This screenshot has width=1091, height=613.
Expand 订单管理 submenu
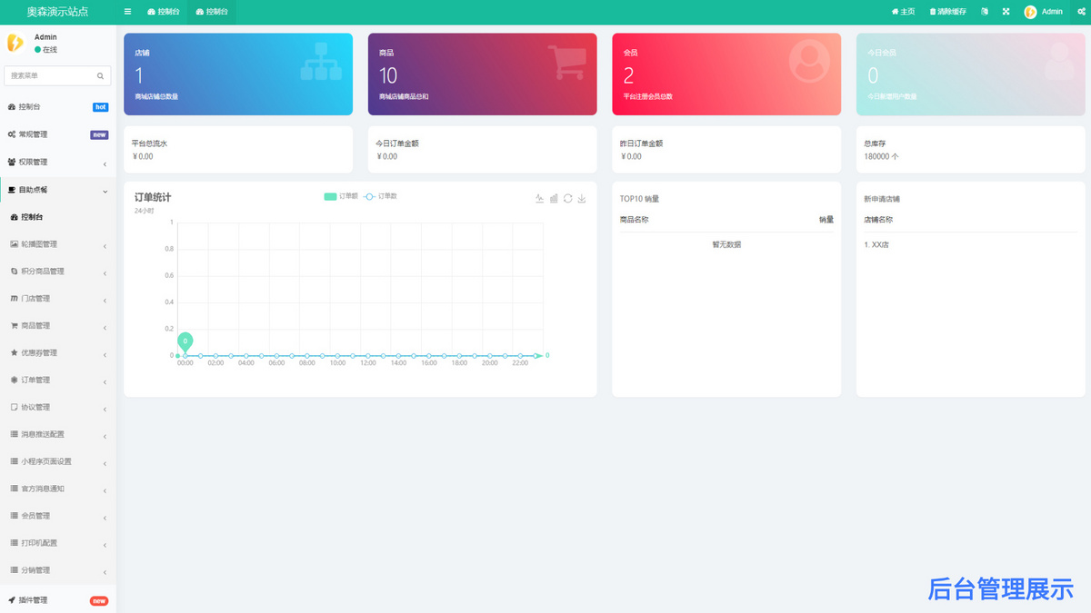coord(58,380)
